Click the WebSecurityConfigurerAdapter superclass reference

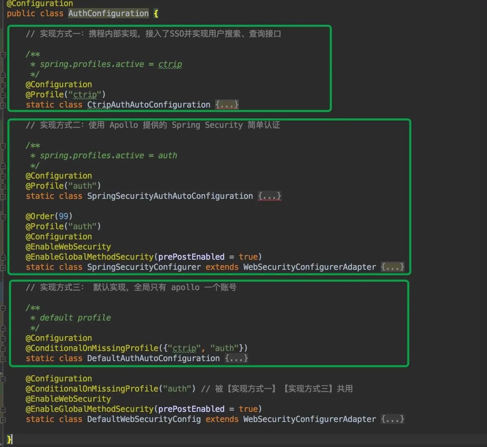tap(309, 267)
